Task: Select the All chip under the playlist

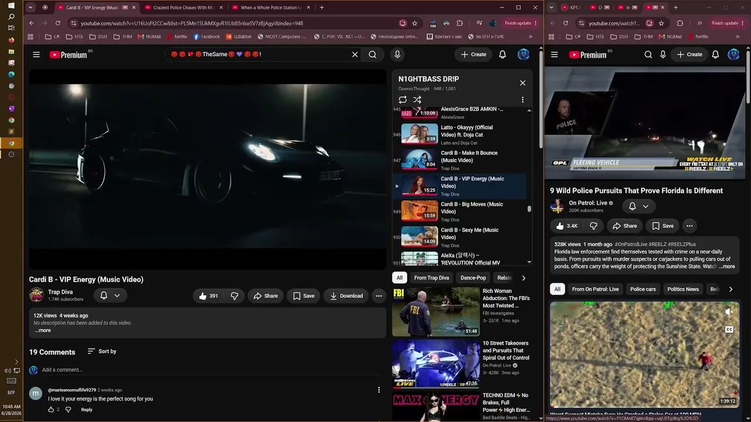Action: pos(400,278)
